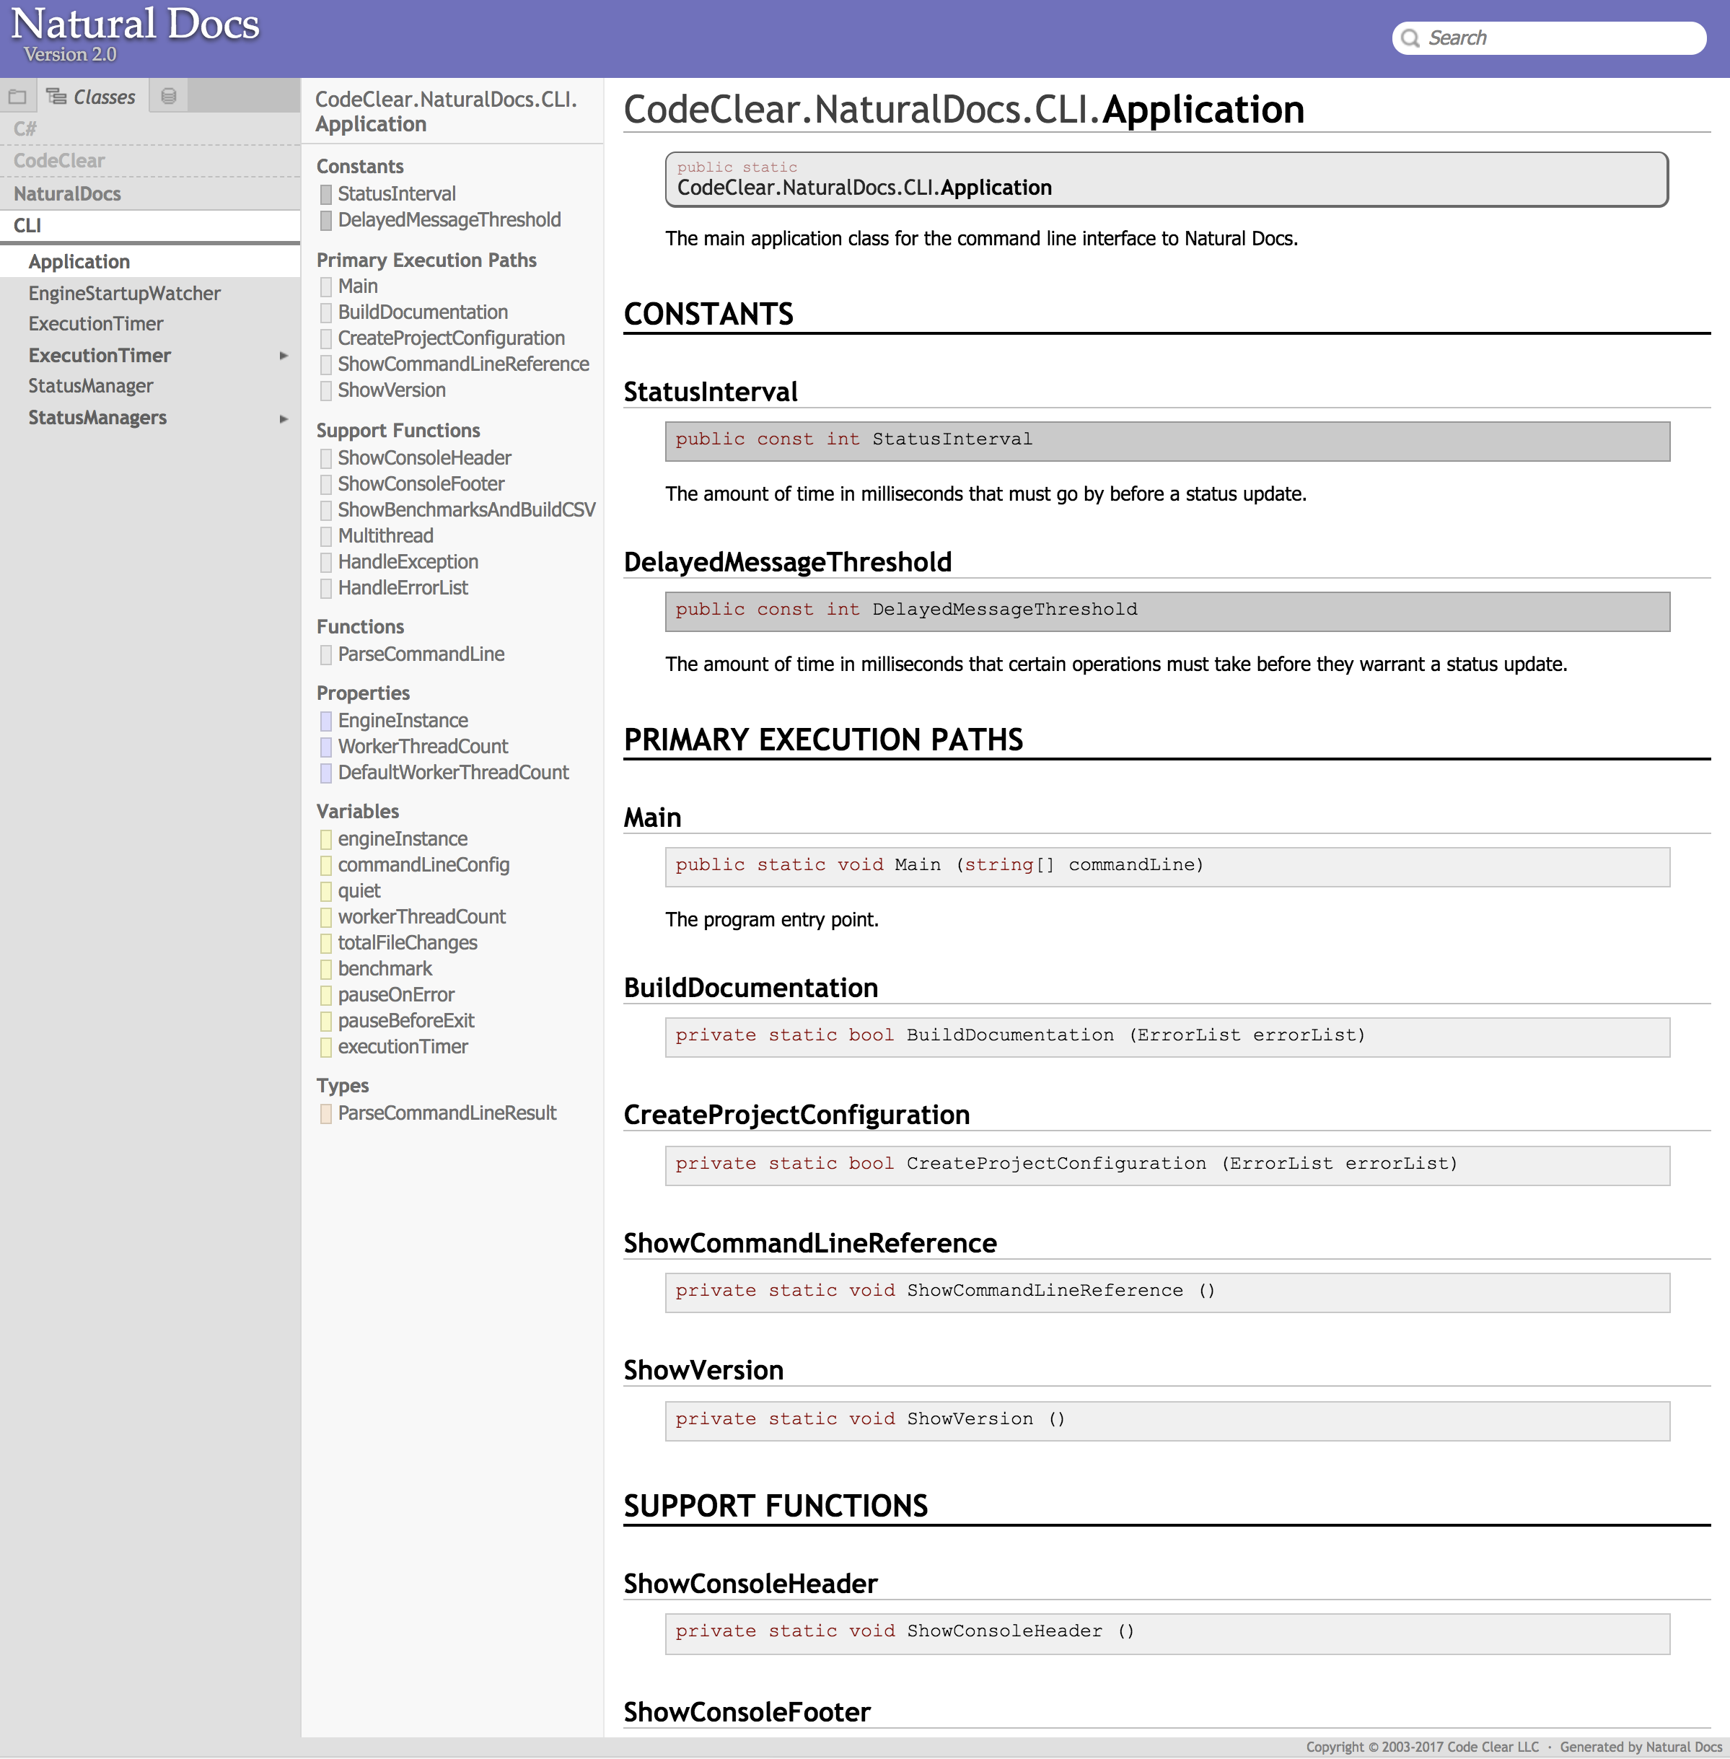The image size is (1730, 1759).
Task: Open StatusManager class entry
Action: (x=91, y=386)
